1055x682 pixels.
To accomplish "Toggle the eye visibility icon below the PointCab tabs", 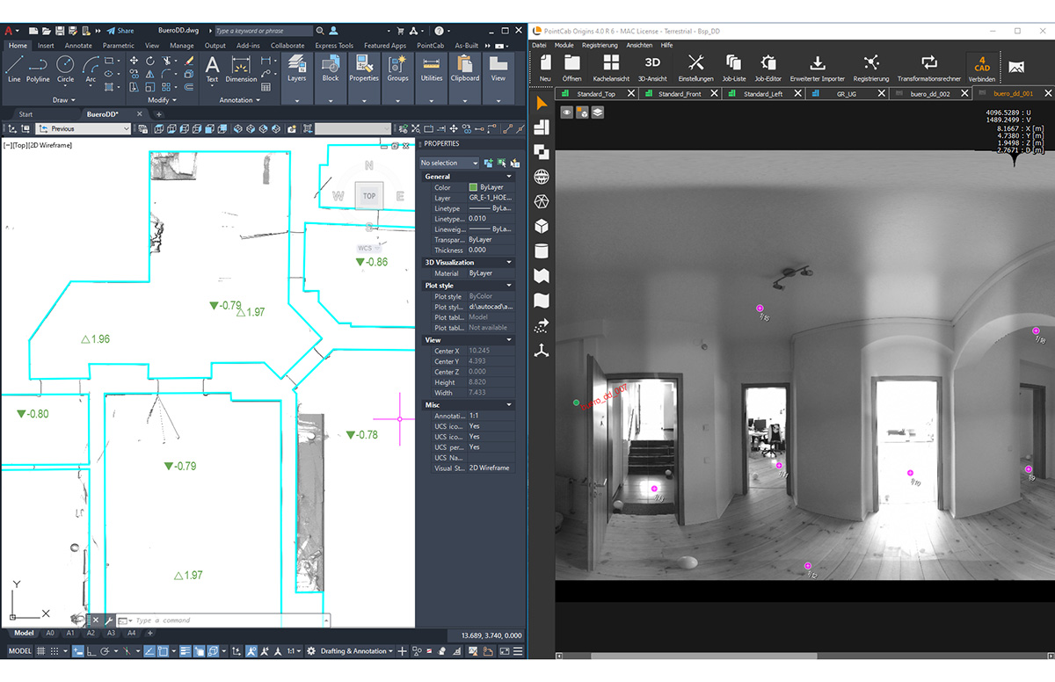I will tap(566, 111).
